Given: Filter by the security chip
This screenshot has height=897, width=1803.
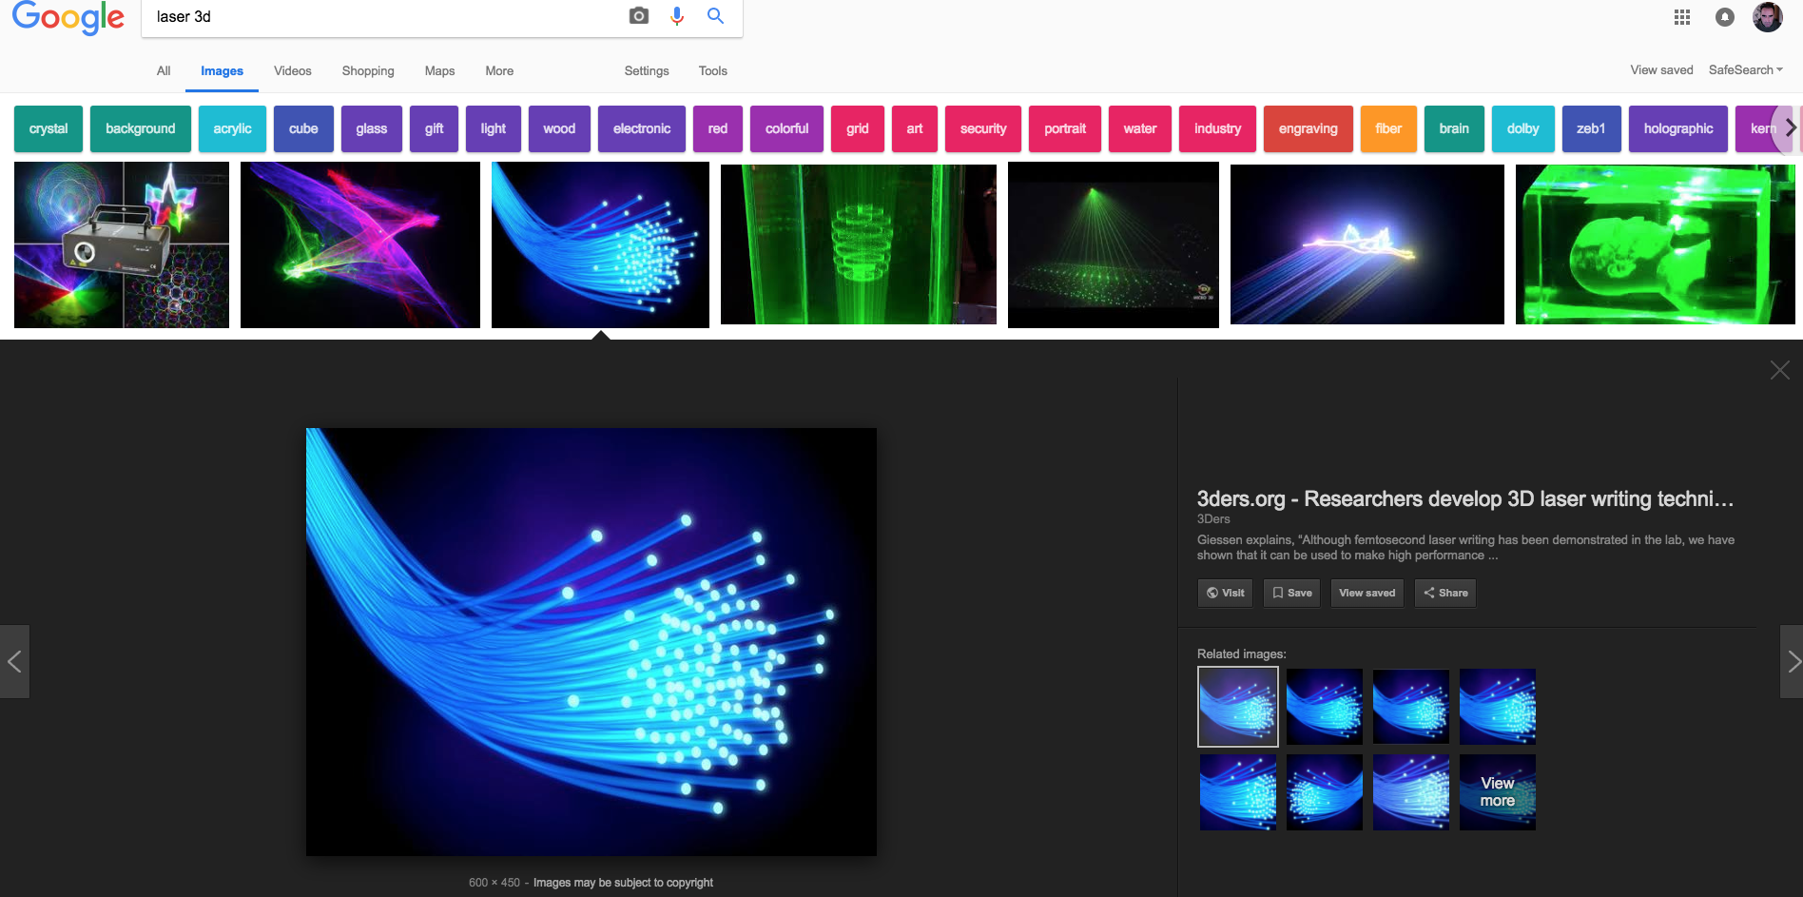Looking at the screenshot, I should [983, 128].
